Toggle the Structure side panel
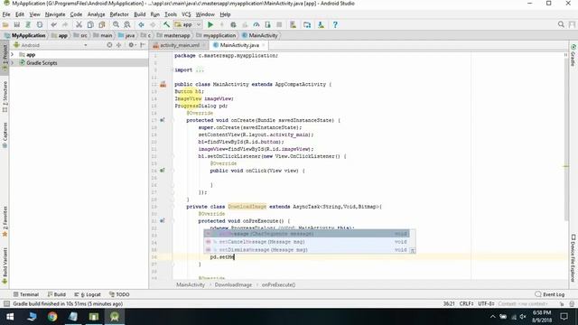This screenshot has height=325, width=578. (5, 97)
